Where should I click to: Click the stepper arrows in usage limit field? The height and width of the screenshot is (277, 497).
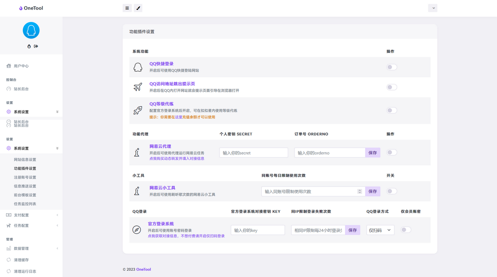tap(359, 191)
